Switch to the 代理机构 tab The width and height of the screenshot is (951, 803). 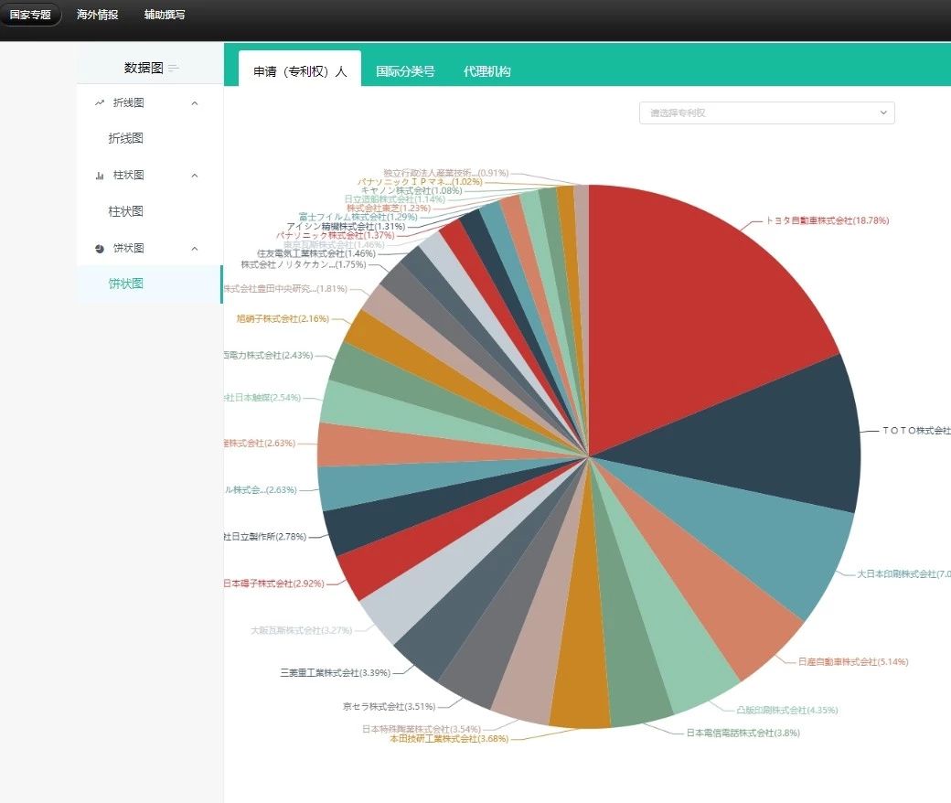coord(487,71)
